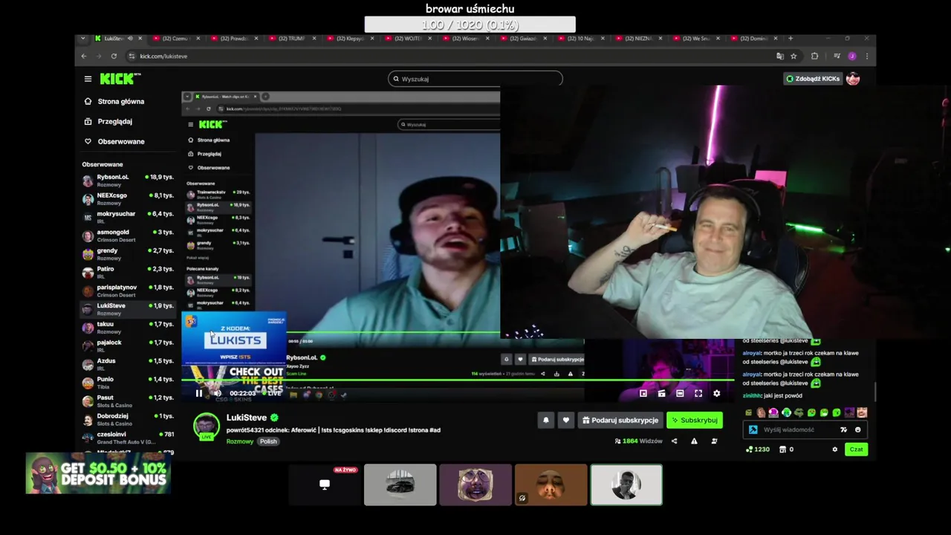Open the moderators list icon next to report
Image resolution: width=951 pixels, height=535 pixels.
pos(714,441)
